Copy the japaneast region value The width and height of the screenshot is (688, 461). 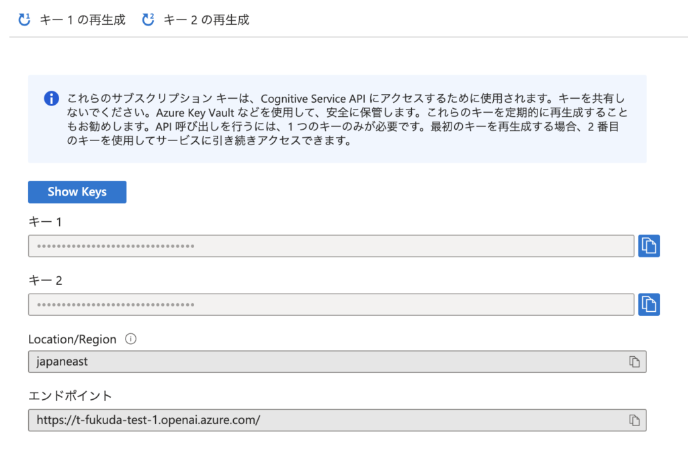click(634, 362)
